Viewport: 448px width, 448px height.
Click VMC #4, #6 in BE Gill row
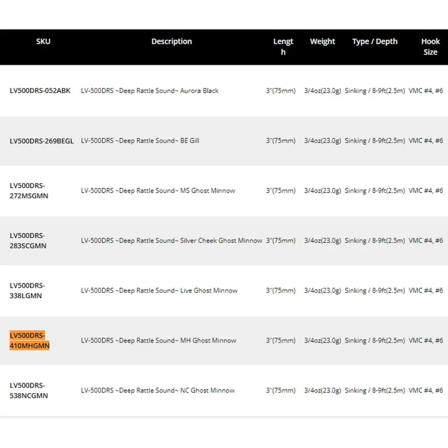(x=426, y=141)
